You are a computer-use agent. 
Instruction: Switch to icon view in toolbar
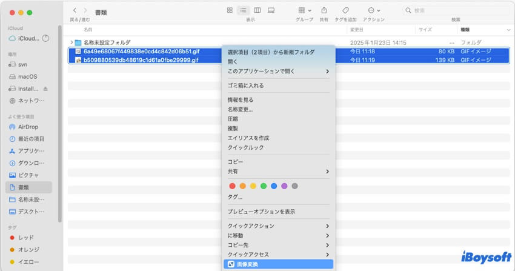tap(230, 10)
